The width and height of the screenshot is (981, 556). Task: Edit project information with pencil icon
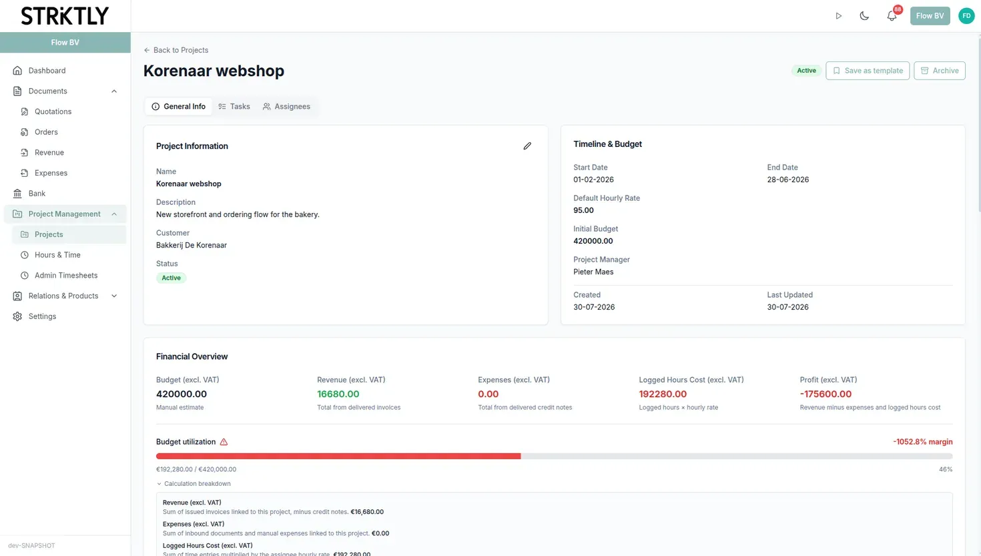tap(527, 146)
